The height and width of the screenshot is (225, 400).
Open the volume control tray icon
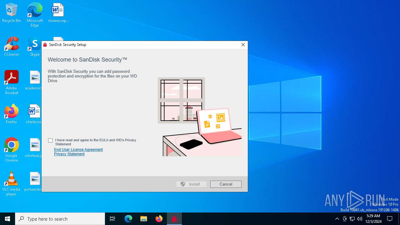(360, 219)
